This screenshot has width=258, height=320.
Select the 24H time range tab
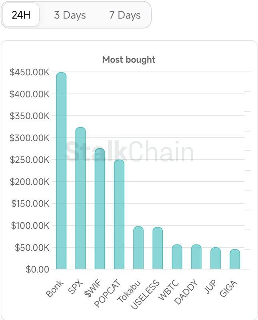point(20,15)
